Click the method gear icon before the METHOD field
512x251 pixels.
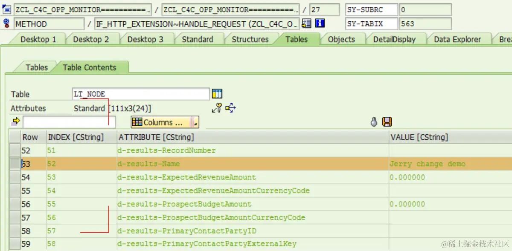(x=7, y=23)
